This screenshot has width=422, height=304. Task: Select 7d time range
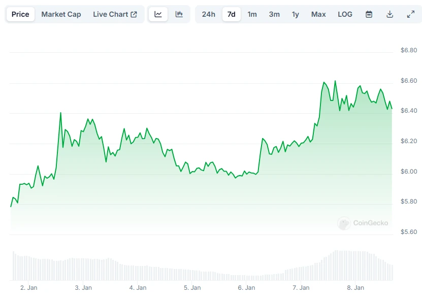point(232,14)
